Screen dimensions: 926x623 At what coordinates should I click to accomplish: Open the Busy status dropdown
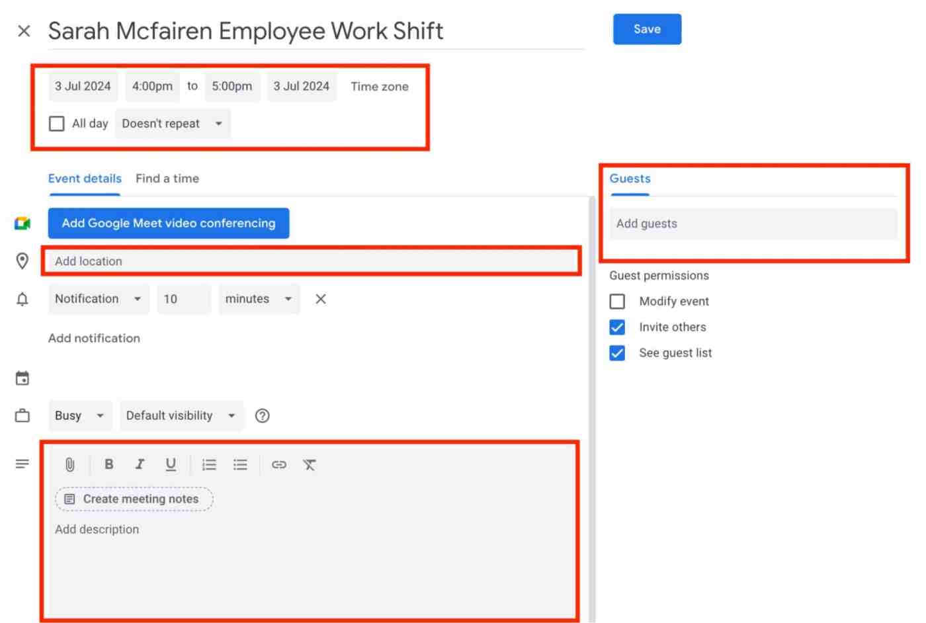[79, 415]
